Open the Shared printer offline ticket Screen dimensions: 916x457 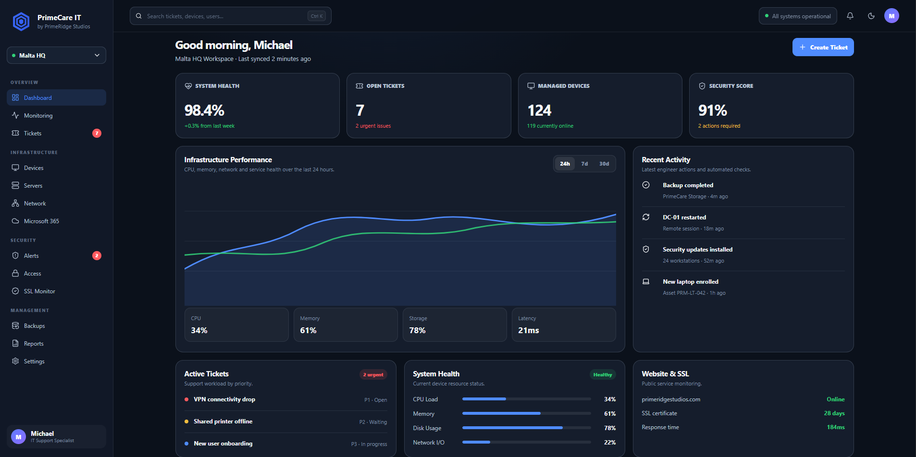coord(285,421)
